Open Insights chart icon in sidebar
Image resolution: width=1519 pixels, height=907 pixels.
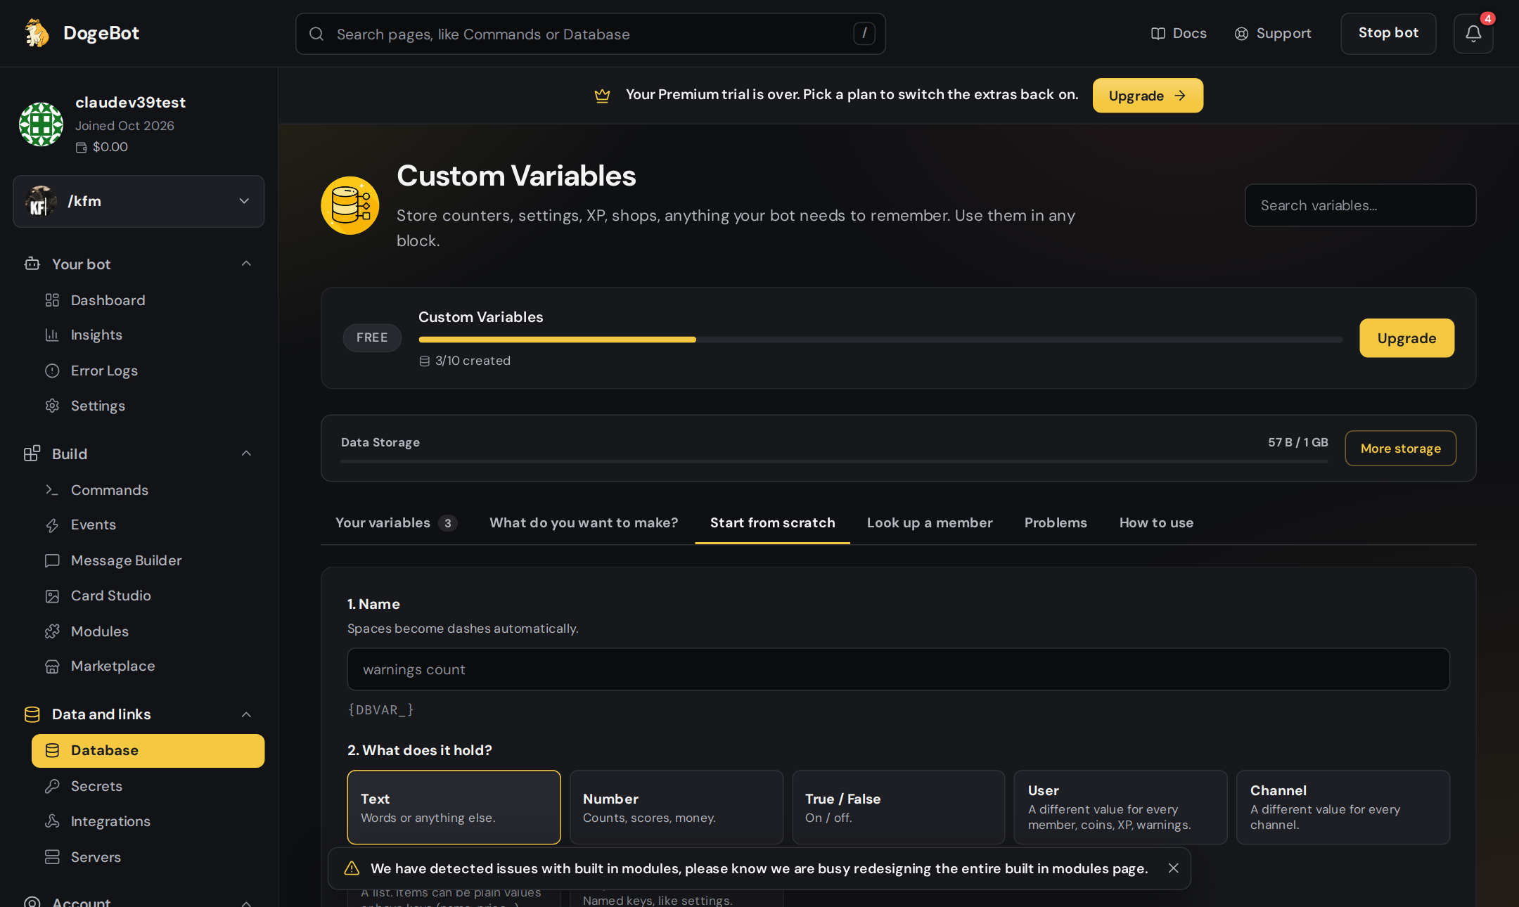pos(52,335)
